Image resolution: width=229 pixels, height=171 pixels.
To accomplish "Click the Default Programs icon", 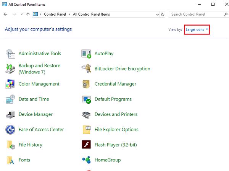I will 86,99.
